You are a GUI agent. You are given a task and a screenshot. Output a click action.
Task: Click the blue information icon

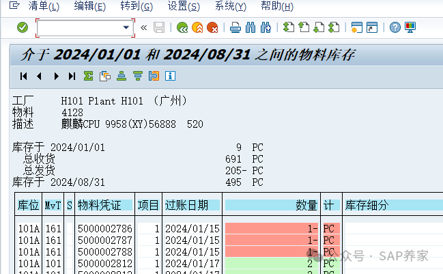pos(170,76)
